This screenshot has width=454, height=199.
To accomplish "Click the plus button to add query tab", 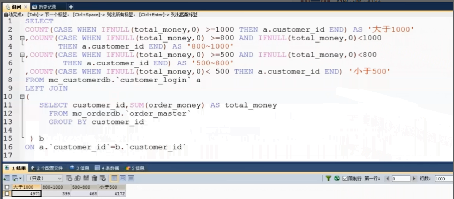I will (70, 7).
